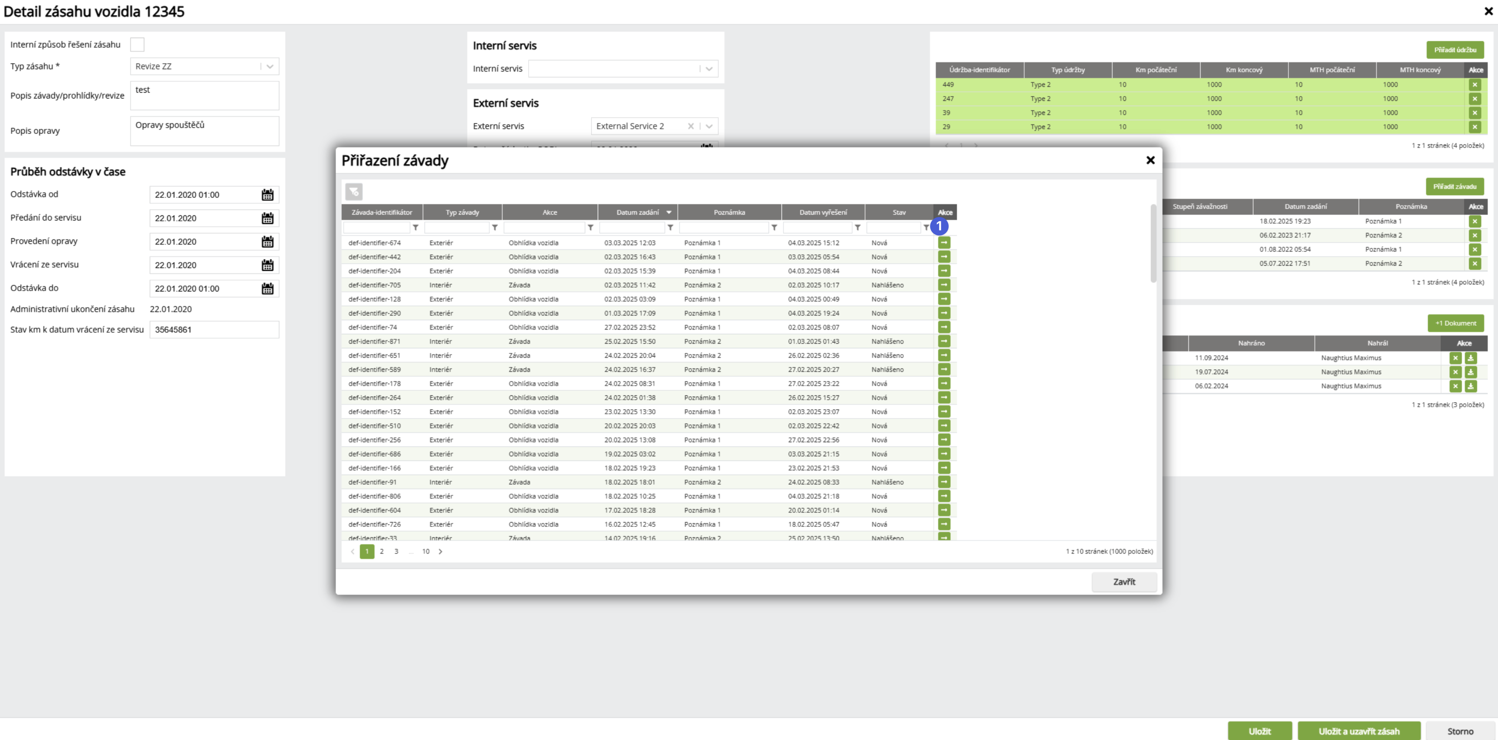Viewport: 1498px width, 740px height.
Task: Click the filter icon for the Typ závady column
Action: click(x=495, y=228)
